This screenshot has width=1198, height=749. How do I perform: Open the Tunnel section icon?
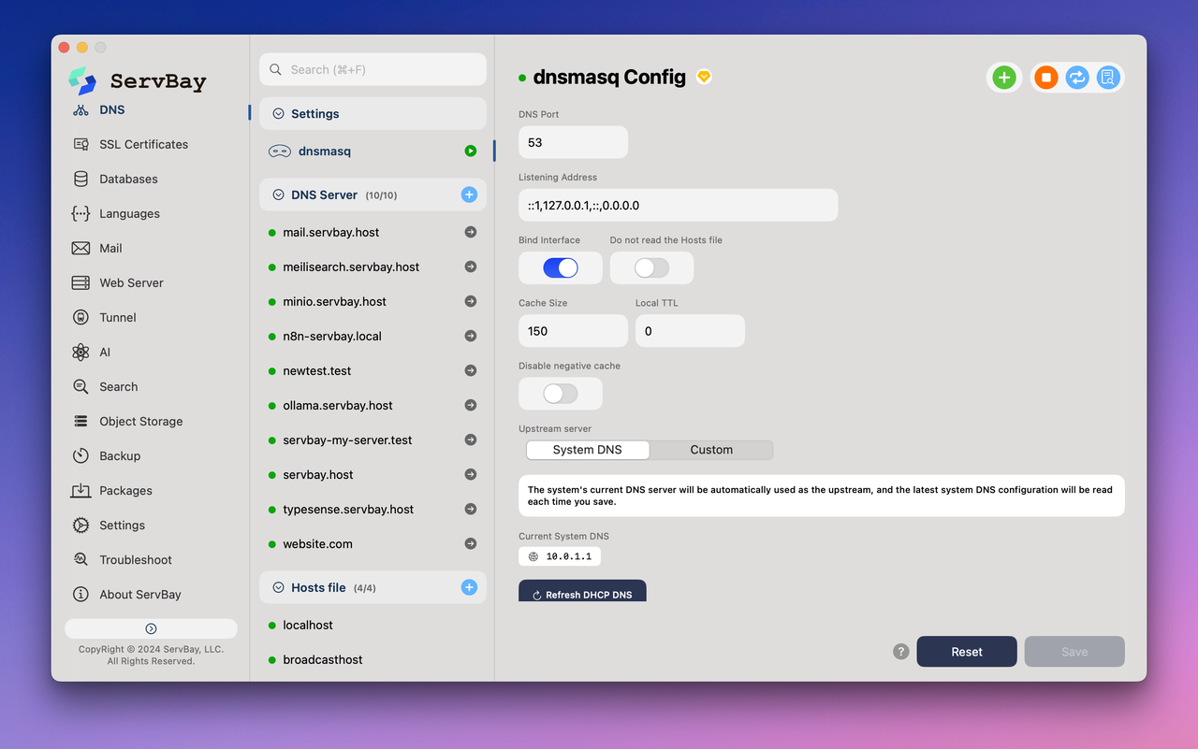[x=81, y=317]
